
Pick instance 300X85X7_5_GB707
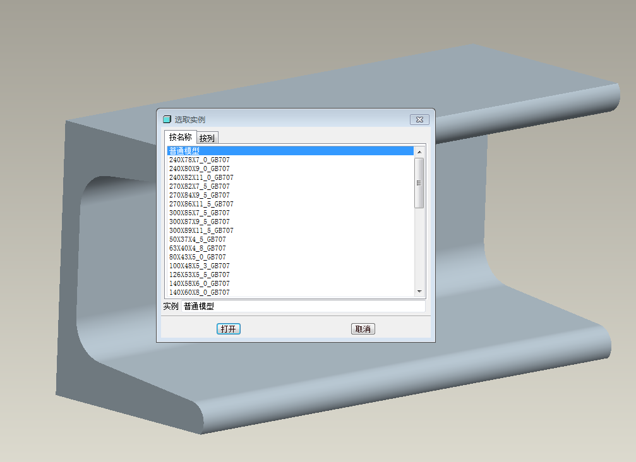199,213
